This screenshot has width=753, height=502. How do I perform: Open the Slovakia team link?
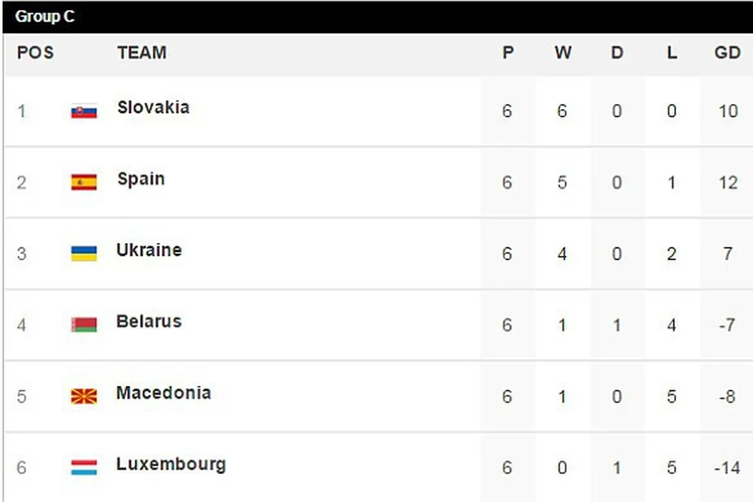tap(153, 108)
